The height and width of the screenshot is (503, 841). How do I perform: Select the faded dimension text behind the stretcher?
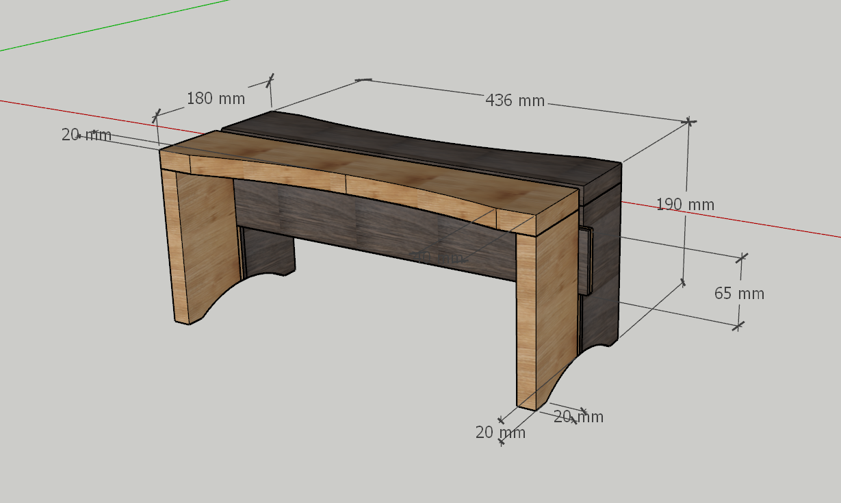438,257
